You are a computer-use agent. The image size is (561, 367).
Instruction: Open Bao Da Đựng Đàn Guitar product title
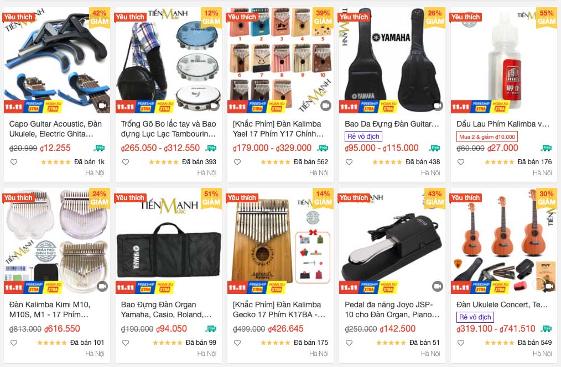click(x=392, y=124)
